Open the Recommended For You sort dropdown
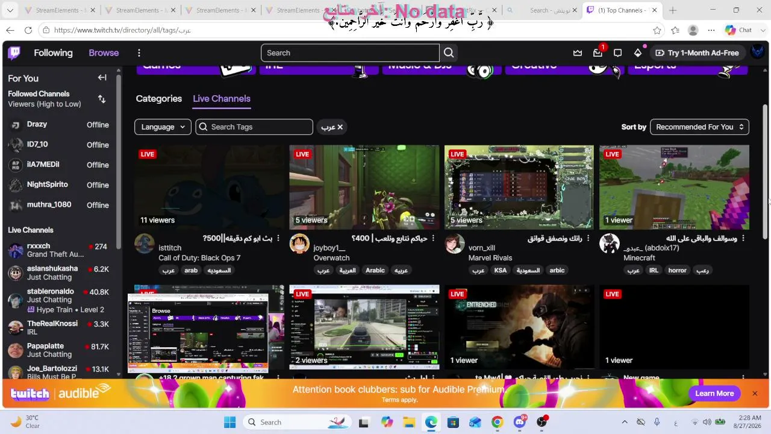 (699, 127)
